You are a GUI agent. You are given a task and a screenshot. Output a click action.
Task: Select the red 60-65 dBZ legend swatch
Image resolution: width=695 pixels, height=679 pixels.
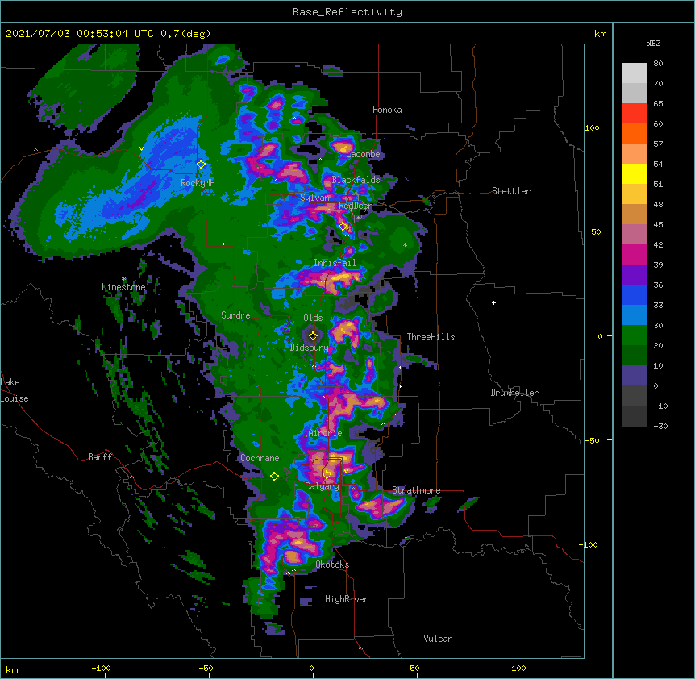(x=634, y=114)
